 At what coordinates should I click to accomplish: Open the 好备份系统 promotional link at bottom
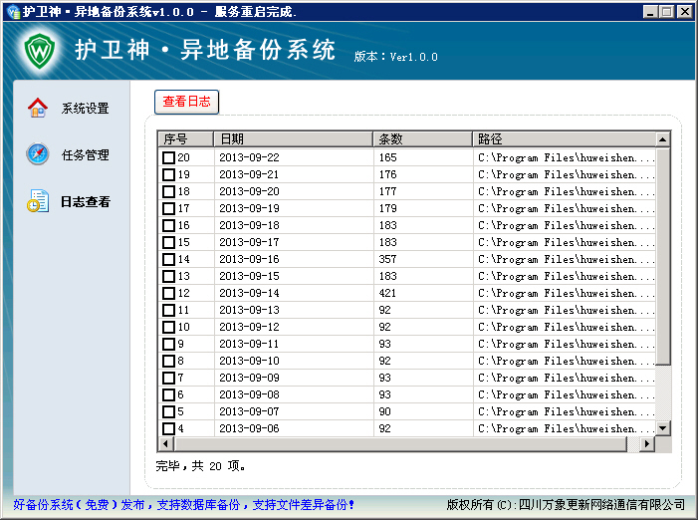(184, 505)
